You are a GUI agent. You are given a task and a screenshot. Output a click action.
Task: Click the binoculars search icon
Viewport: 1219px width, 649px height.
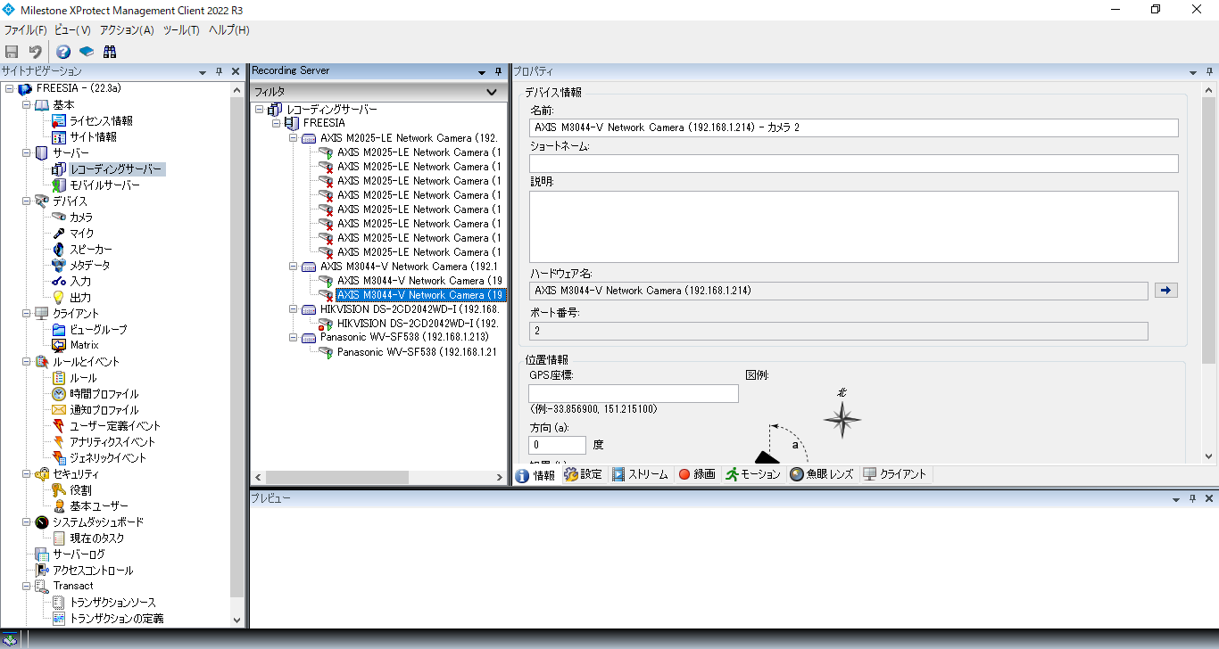(x=110, y=52)
